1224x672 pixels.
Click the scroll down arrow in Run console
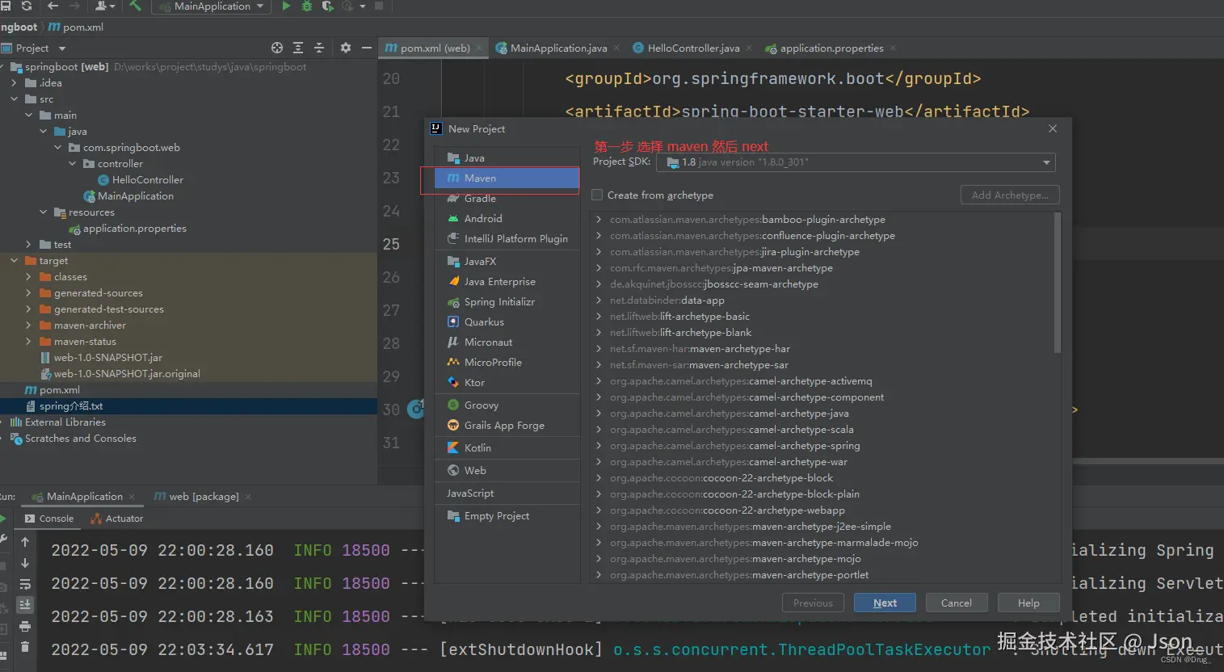click(25, 563)
